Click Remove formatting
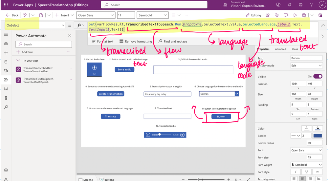Viewport: 328px width, 182px height. pos(136,41)
